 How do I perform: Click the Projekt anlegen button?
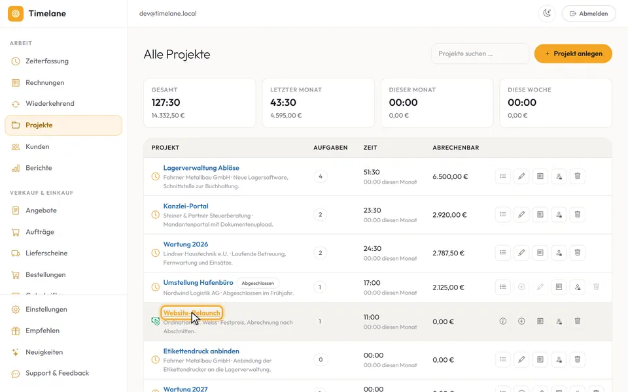coord(573,54)
